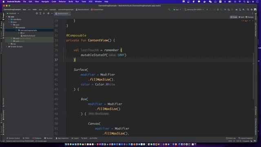Open macOS Spotlight search in the menu bar
Image resolution: width=261 pixels, height=147 pixels.
[x=244, y=2]
